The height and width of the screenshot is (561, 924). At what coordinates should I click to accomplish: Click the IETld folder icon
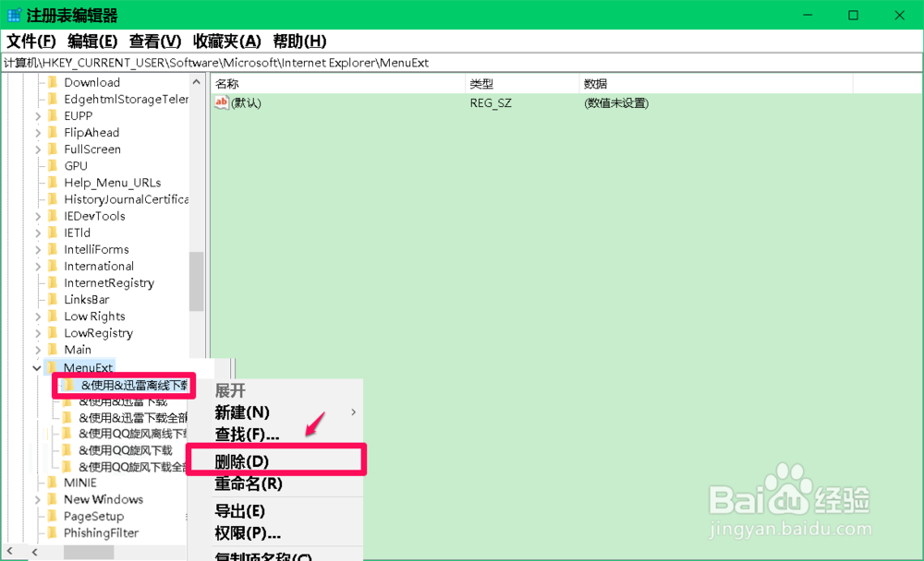click(x=53, y=233)
